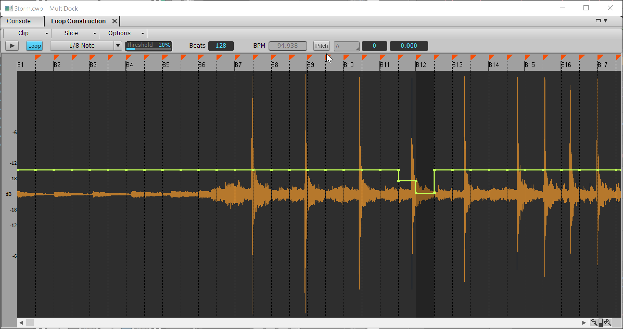Expand the root note A dropdown

[x=346, y=46]
